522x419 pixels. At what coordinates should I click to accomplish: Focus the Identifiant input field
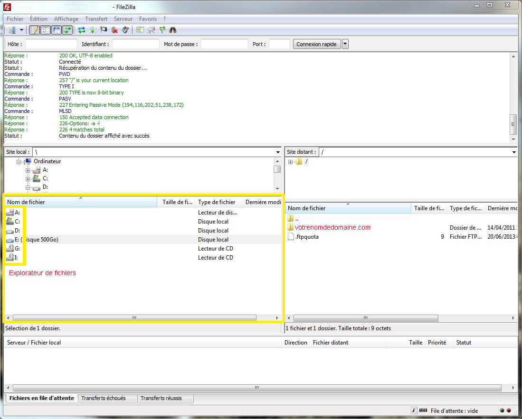click(136, 44)
